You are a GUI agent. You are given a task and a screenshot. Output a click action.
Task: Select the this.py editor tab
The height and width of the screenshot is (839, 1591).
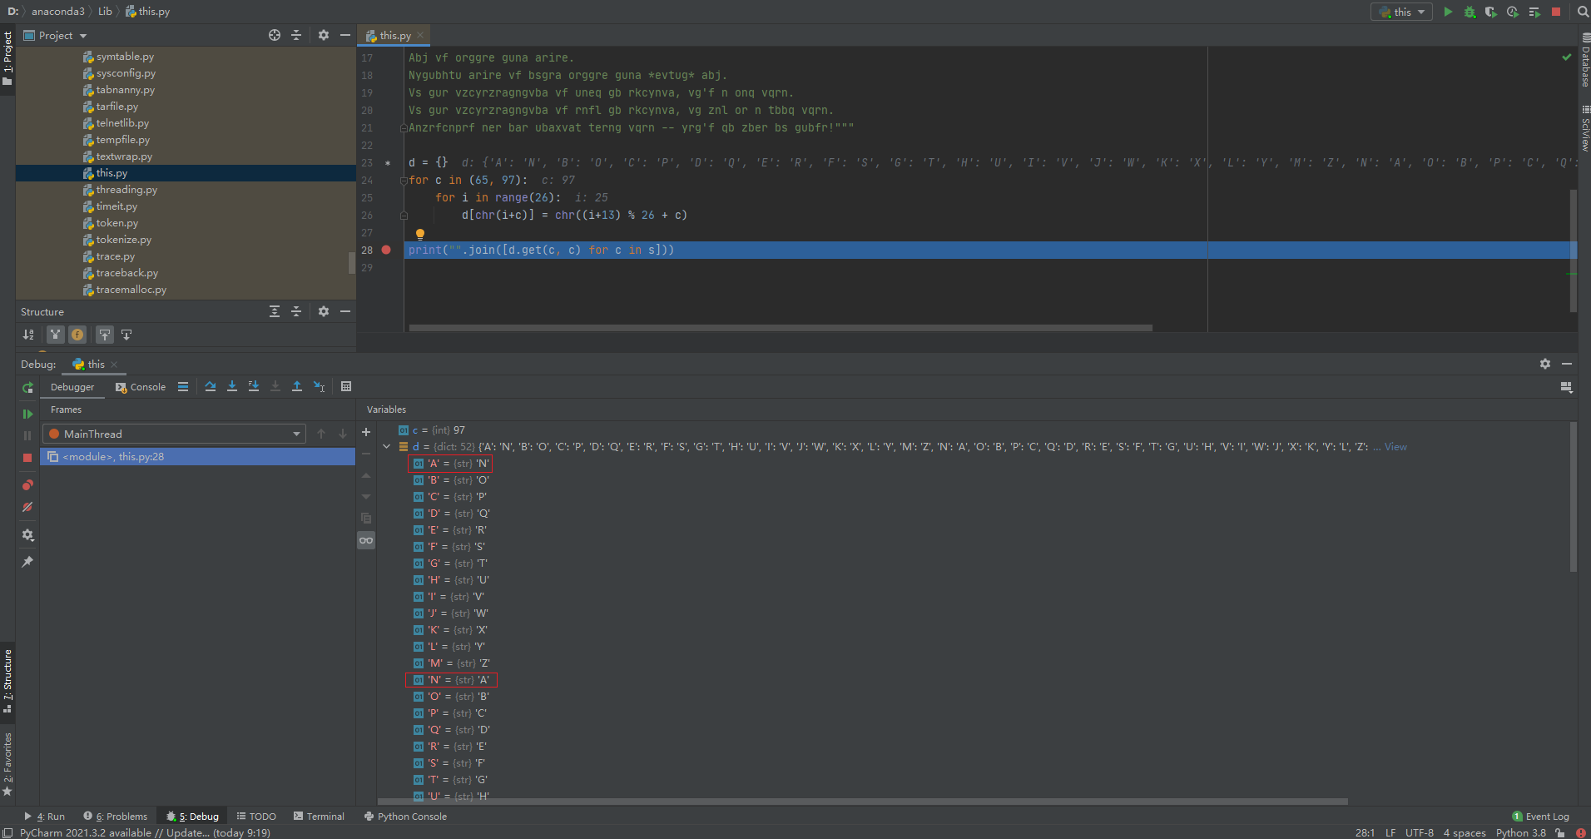pos(395,35)
